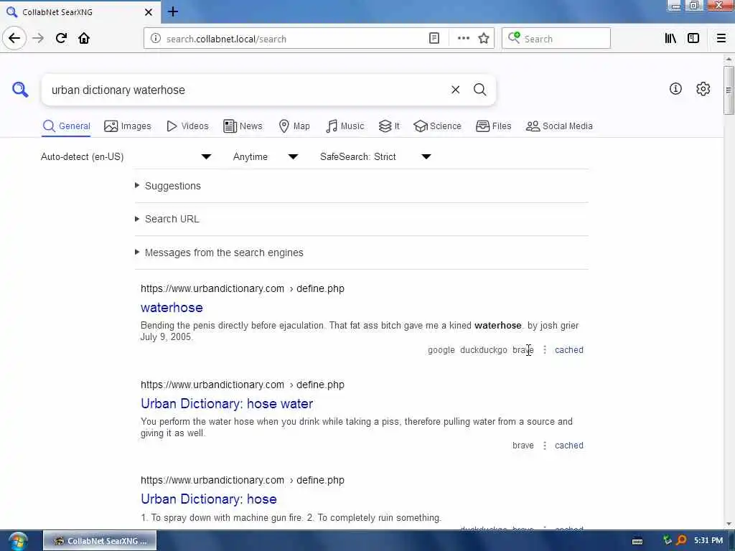This screenshot has width=735, height=551.
Task: Switch to Images search tab
Action: [x=128, y=126]
